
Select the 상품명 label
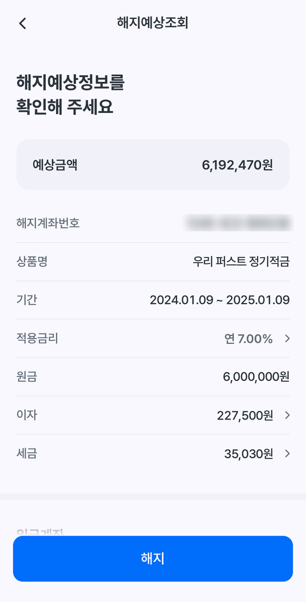tap(32, 261)
